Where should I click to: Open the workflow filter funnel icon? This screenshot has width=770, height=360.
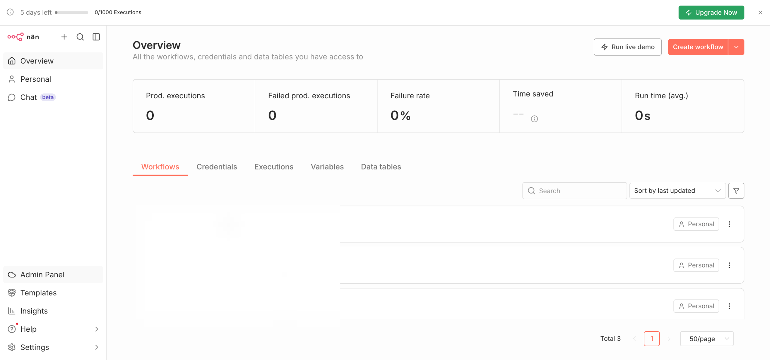pos(736,191)
